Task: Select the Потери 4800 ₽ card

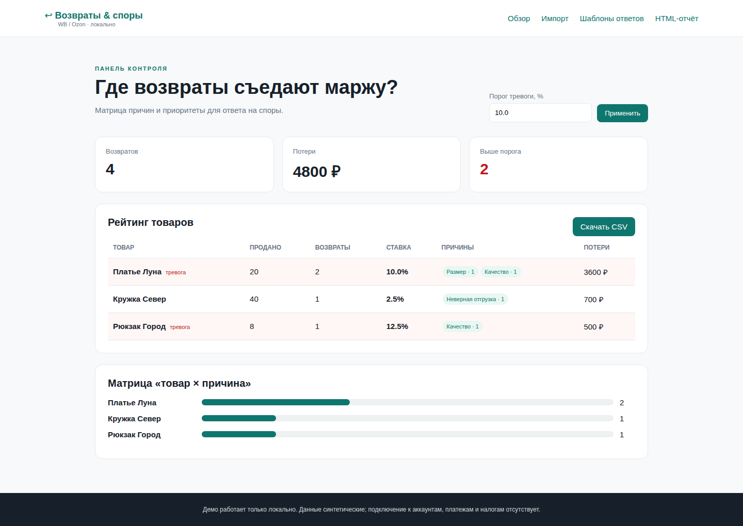Action: point(372,165)
